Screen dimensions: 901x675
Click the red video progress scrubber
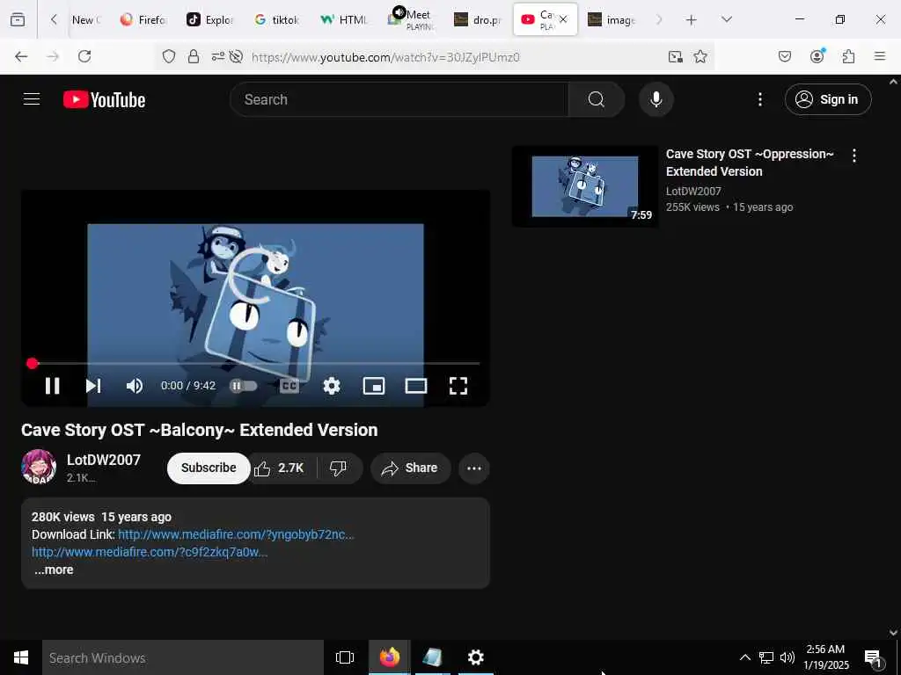pos(33,363)
